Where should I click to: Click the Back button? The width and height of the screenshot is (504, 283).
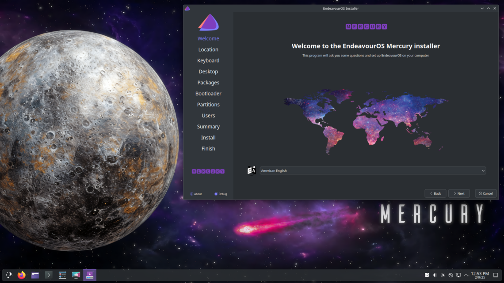435,193
